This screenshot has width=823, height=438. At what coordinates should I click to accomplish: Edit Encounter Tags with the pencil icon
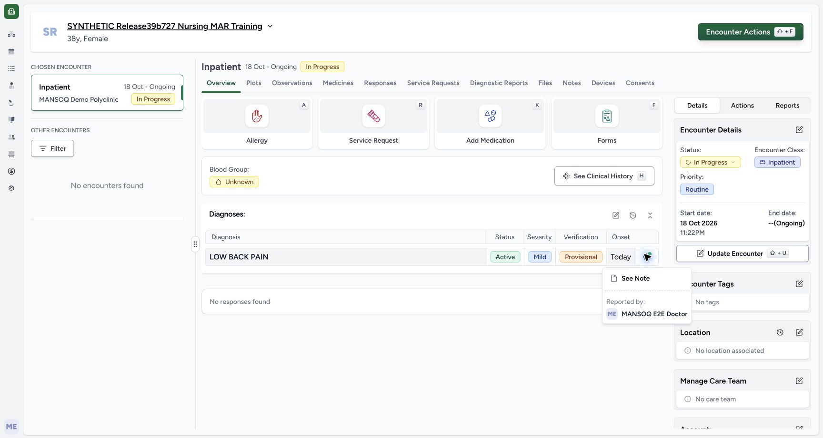[799, 284]
